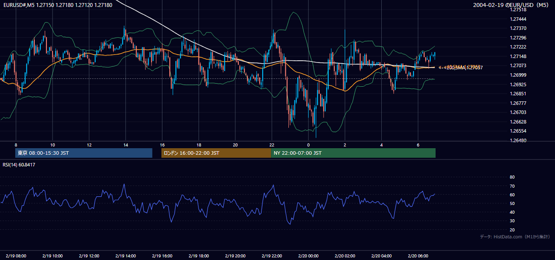Screen dimensions: 555x260
Task: Click the hour tick '0' under price chart
Action: click(x=308, y=145)
